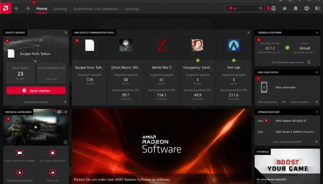
Task: Open Siehe Spielekompatibilität link
Action: [287, 142]
